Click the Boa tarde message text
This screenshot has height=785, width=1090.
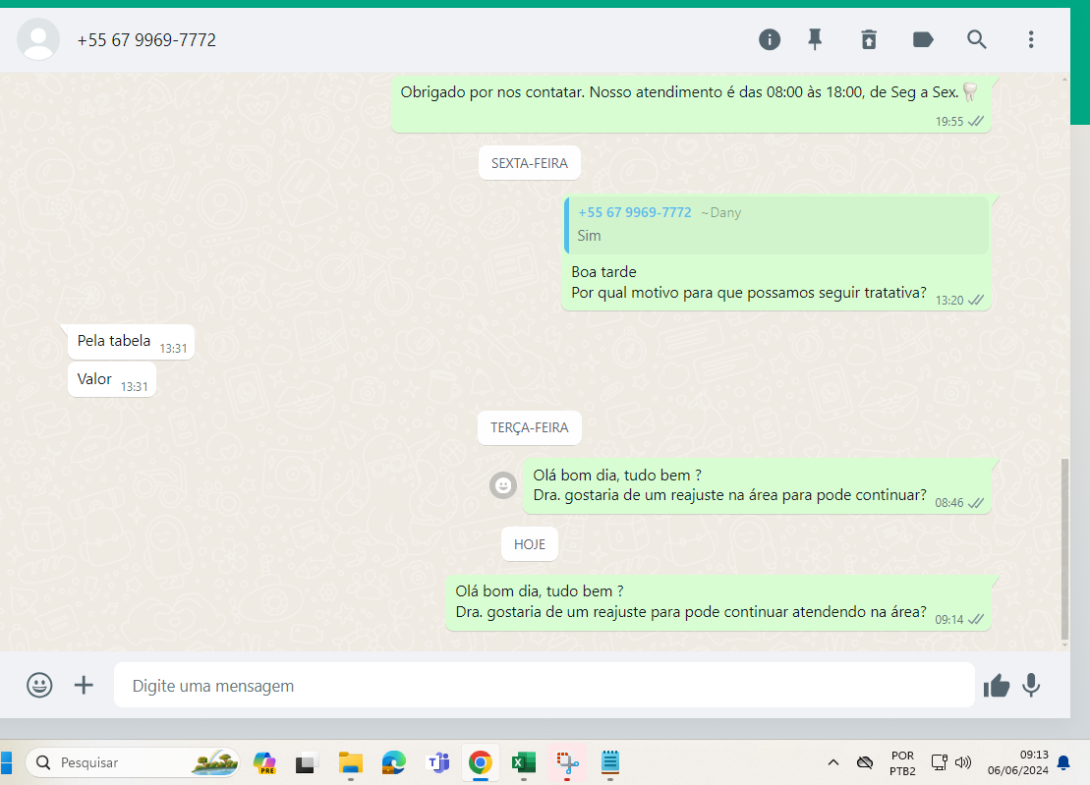click(603, 271)
